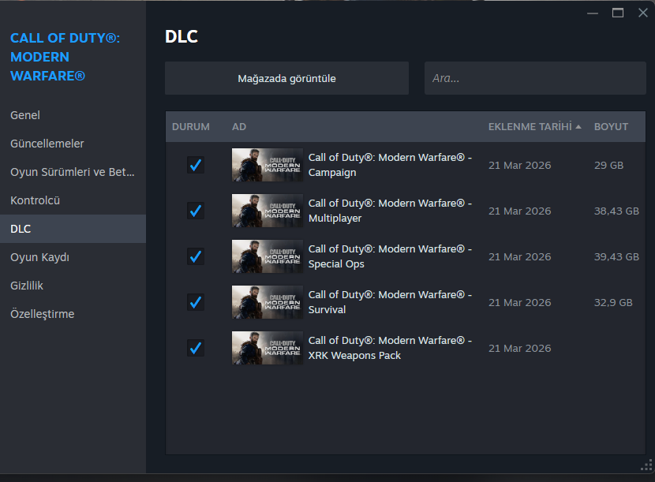655x482 pixels.
Task: Click the Special Ops DLC thumbnail
Action: pyautogui.click(x=268, y=256)
